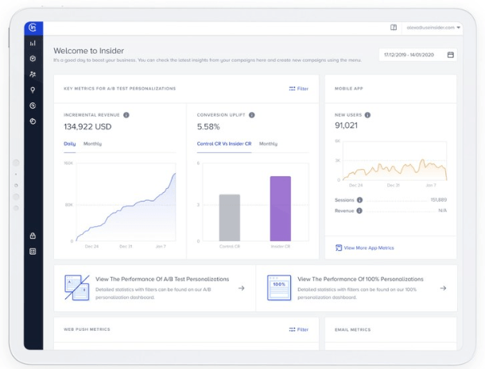
Task: Click the 5.58% conversion uplift value
Action: pyautogui.click(x=208, y=127)
